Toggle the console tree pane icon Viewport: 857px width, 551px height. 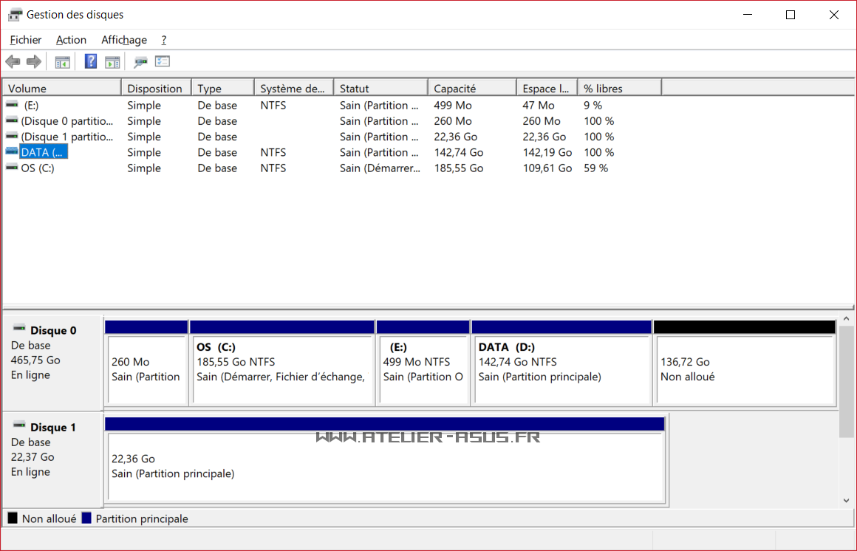[62, 61]
